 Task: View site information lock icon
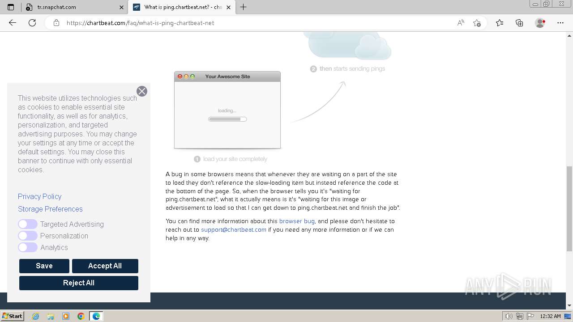[56, 23]
